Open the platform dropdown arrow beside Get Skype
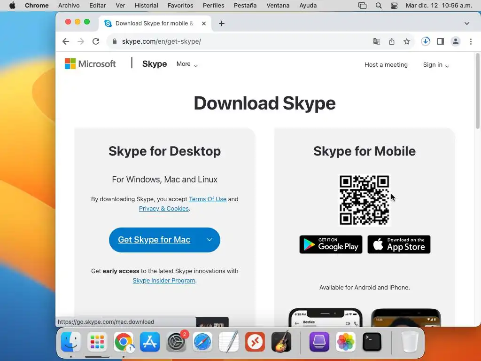481x361 pixels. [209, 240]
